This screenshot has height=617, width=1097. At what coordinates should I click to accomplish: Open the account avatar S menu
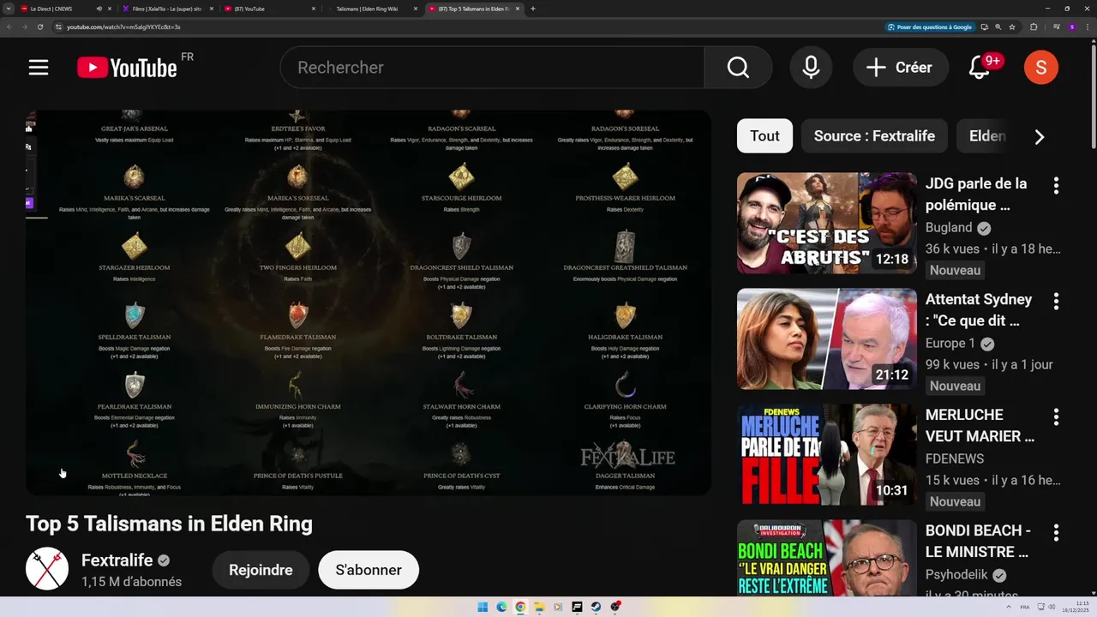pyautogui.click(x=1041, y=68)
